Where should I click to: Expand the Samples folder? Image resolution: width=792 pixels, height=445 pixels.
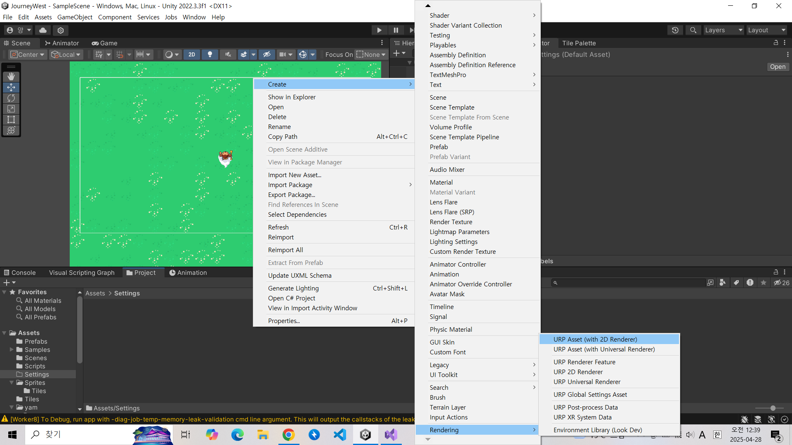(x=12, y=349)
